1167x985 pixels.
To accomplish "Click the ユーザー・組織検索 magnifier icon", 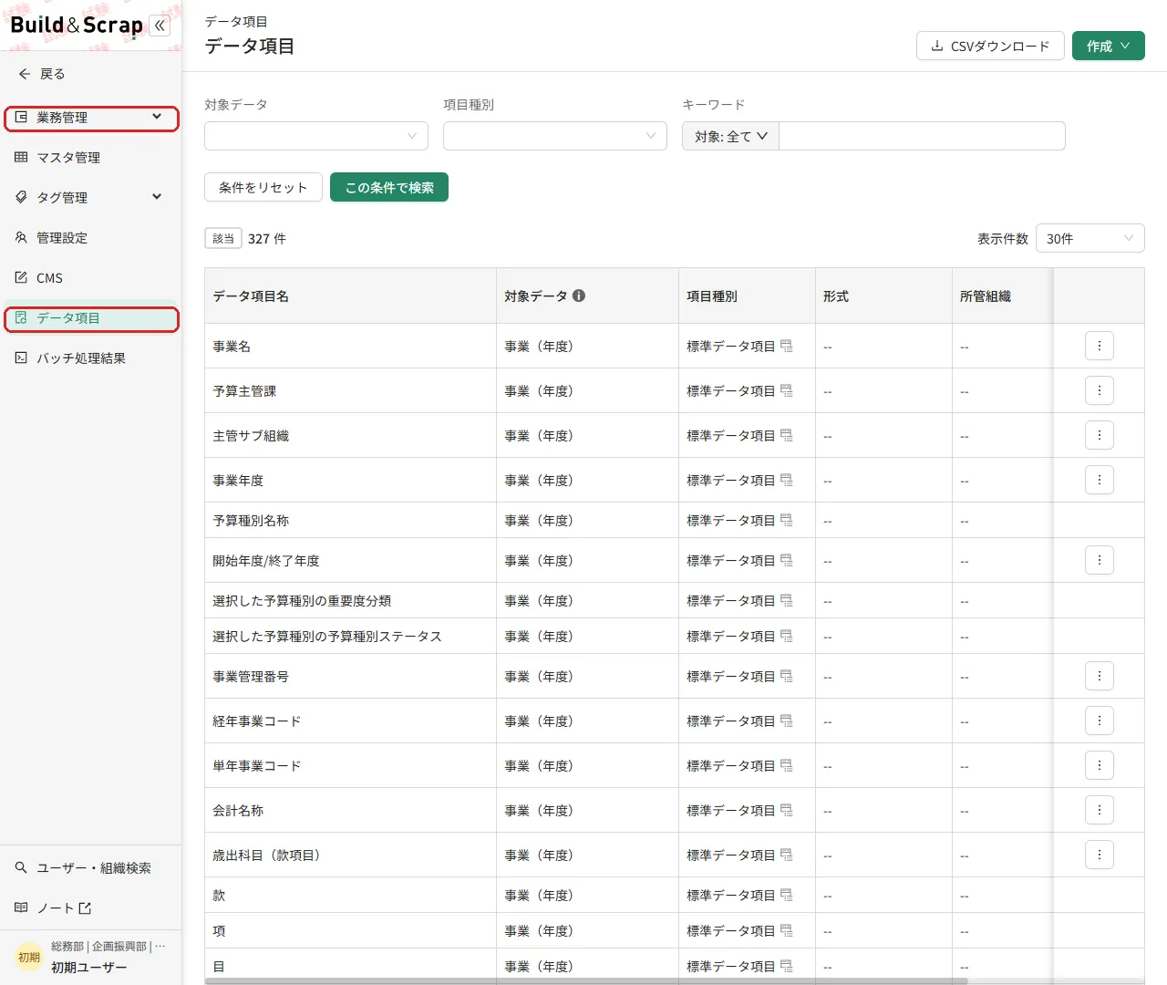I will coord(21,867).
